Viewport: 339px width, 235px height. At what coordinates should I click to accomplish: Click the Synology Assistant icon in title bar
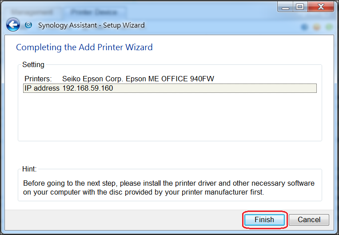click(28, 25)
